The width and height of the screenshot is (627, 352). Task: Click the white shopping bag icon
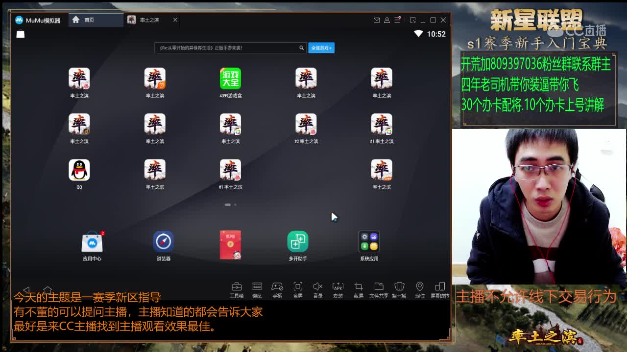coord(21,34)
